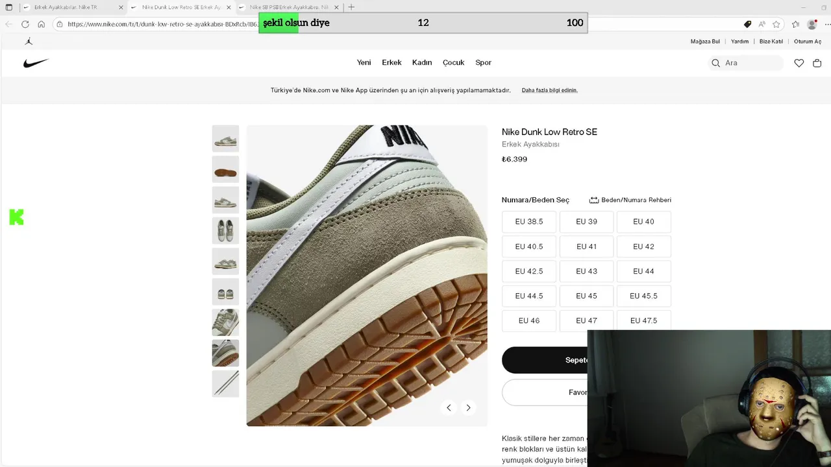
Task: Select the brown sole thumbnail
Action: 225,169
